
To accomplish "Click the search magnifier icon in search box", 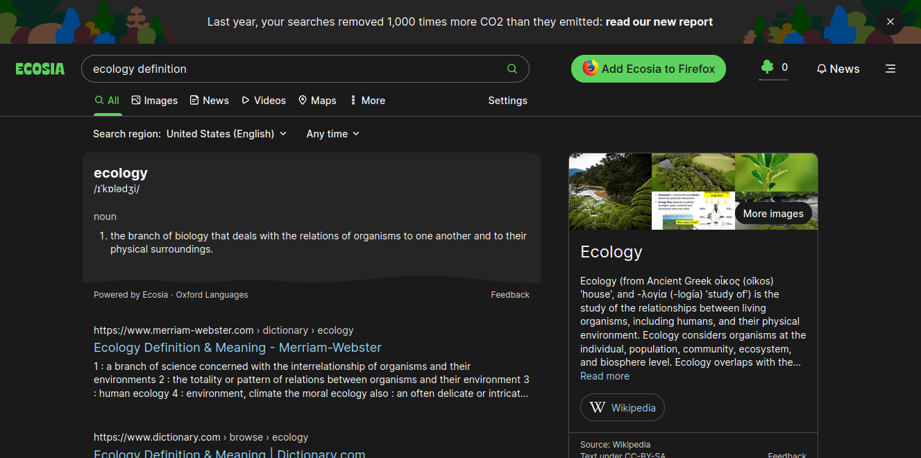I will [x=512, y=69].
